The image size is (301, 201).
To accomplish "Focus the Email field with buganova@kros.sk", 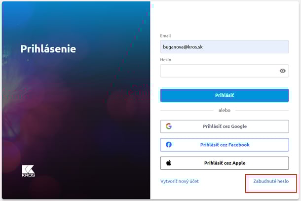I will click(225, 47).
